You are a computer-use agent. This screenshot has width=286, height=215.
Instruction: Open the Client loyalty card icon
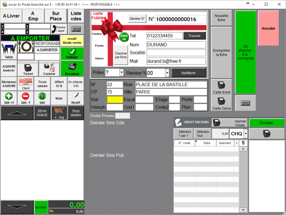click(x=25, y=84)
